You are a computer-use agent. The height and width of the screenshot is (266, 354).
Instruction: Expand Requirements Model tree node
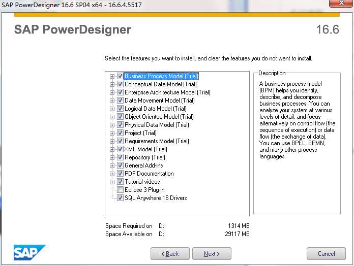112,141
